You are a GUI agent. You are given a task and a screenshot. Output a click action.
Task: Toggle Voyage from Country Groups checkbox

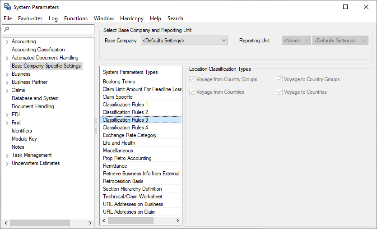point(193,79)
